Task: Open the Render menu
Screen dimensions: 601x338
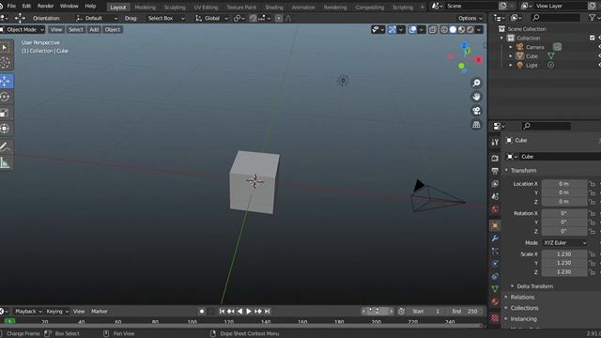Action: tap(45, 6)
